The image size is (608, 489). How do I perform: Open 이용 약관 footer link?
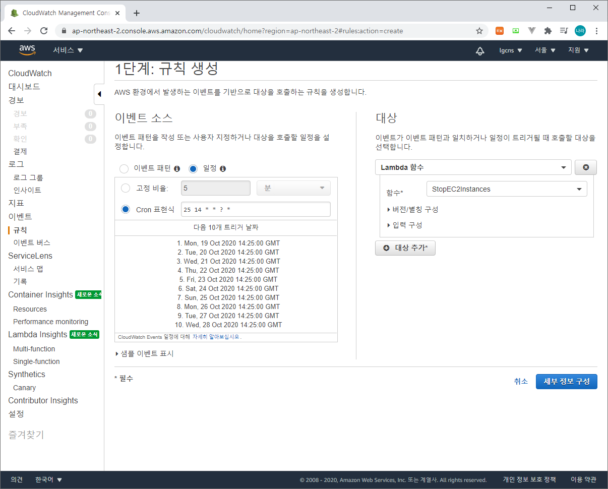click(583, 480)
